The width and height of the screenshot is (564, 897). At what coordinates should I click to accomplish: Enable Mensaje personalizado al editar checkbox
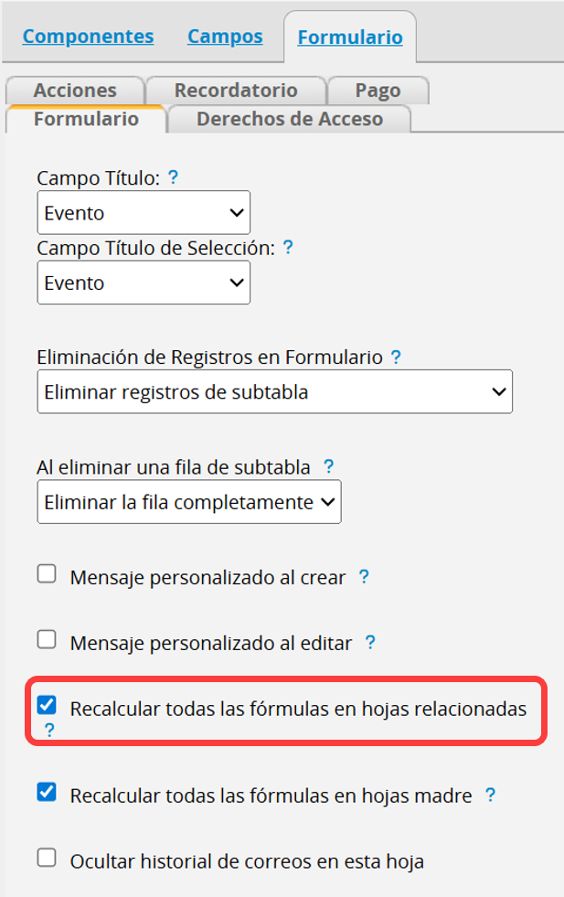(47, 640)
